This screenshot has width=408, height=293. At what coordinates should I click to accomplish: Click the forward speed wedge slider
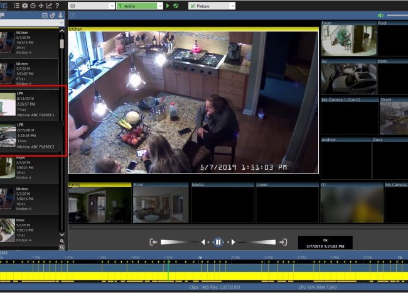coord(257,242)
